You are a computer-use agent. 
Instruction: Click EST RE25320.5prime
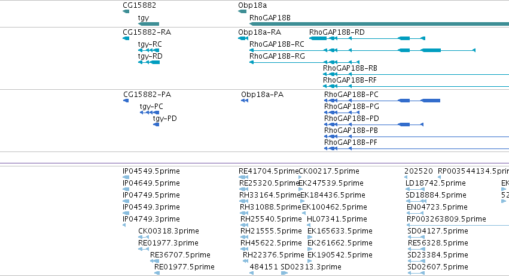(269, 183)
